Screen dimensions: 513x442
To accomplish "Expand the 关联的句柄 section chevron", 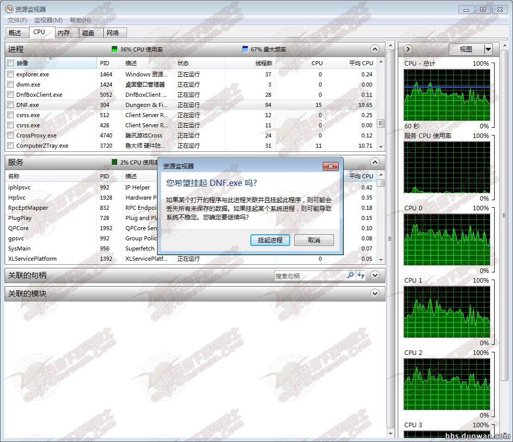I will [375, 275].
